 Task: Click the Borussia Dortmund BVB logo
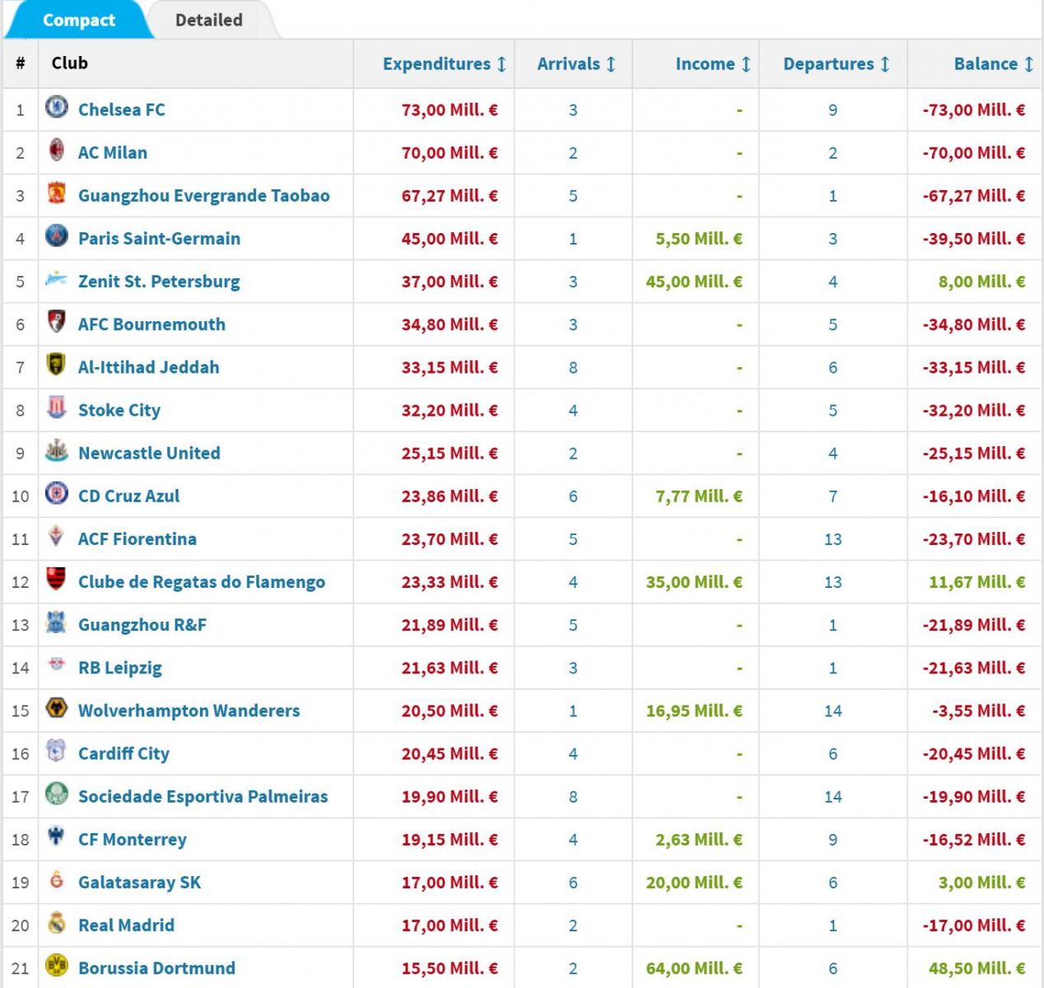click(56, 966)
